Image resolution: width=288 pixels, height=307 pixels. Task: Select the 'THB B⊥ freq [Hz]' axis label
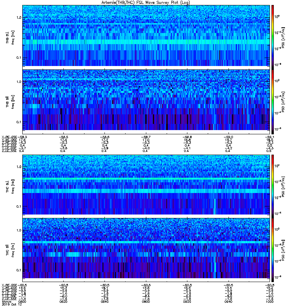coord(10,38)
